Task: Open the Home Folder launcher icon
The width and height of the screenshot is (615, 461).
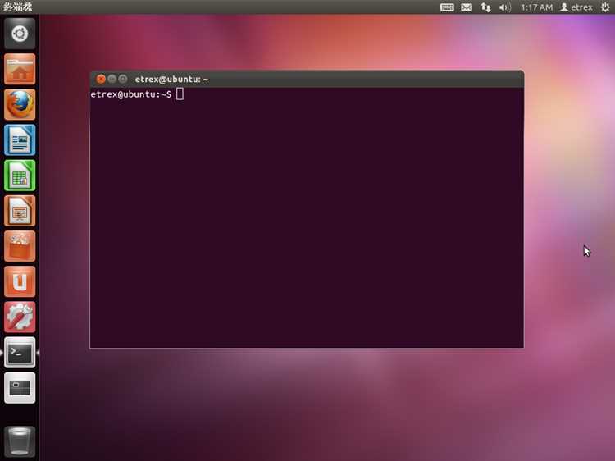Action: tap(20, 69)
